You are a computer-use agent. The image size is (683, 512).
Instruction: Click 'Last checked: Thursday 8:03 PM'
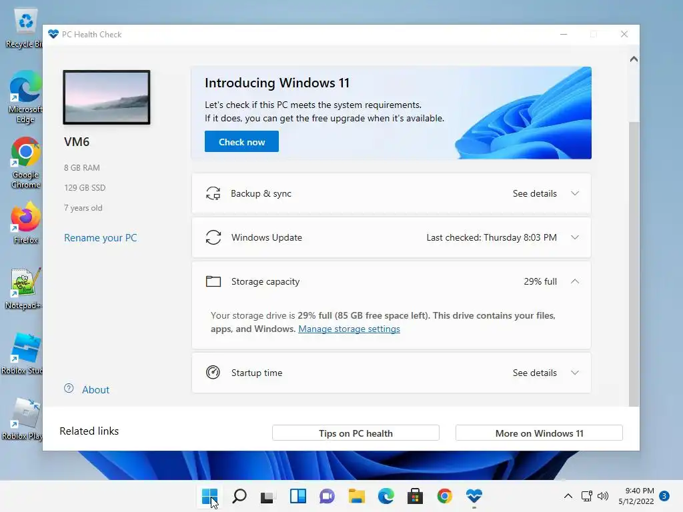(x=492, y=237)
